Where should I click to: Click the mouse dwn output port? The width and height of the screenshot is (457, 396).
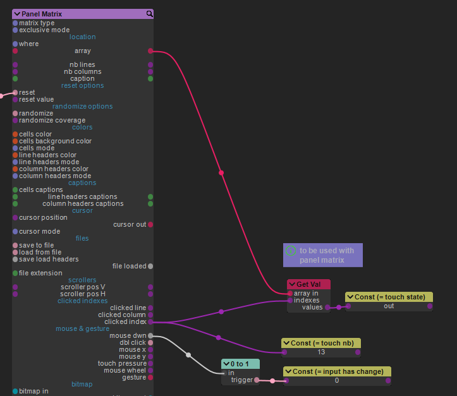click(x=150, y=335)
